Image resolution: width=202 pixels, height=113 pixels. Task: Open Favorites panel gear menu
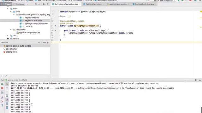click(x=44, y=43)
